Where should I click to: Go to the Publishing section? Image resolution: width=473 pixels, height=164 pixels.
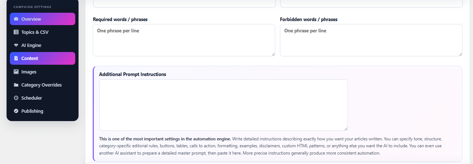click(x=43, y=111)
